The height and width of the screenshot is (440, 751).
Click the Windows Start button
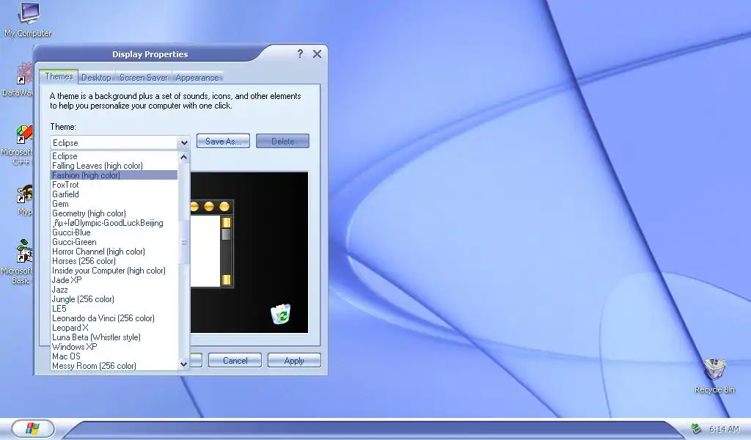tap(33, 428)
